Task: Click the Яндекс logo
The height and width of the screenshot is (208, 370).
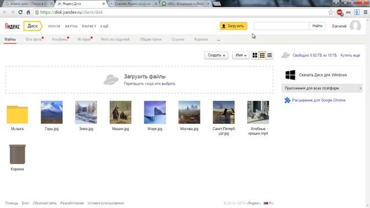Action: 12,26
